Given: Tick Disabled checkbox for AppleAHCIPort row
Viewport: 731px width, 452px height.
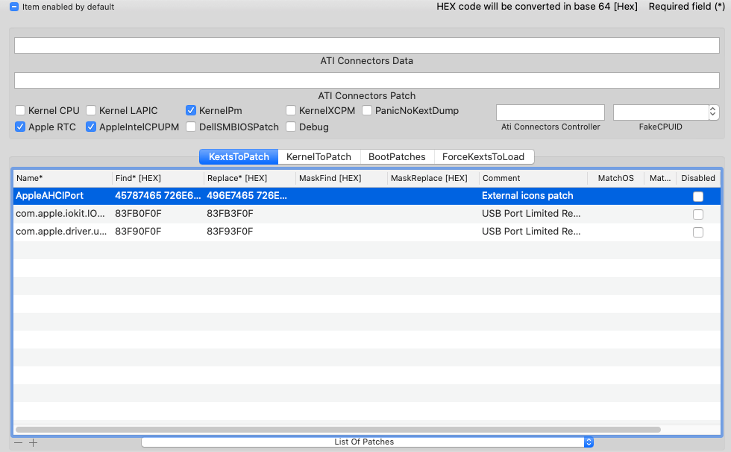Looking at the screenshot, I should tap(697, 196).
